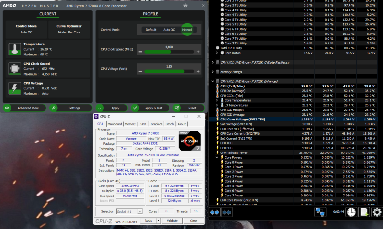Switch to Bench tab in CPU-Z
The width and height of the screenshot is (383, 229).
(169, 124)
